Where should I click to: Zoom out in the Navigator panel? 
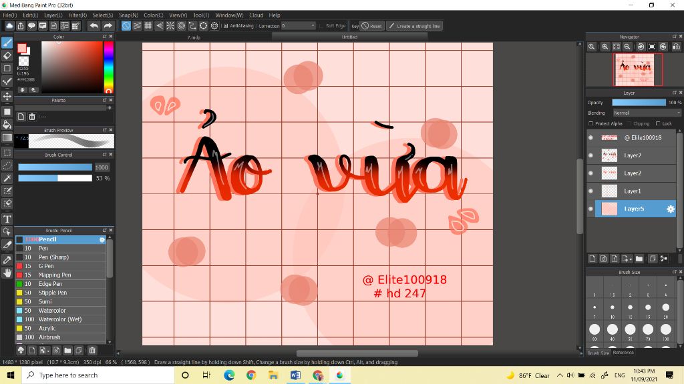coord(627,47)
